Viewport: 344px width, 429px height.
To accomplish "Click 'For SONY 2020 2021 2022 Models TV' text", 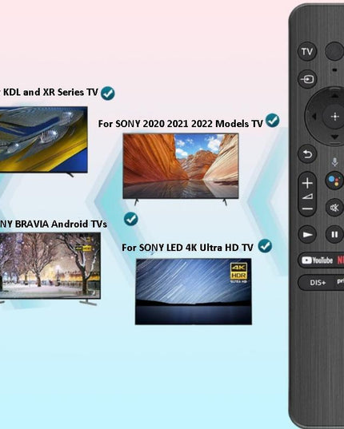I will pyautogui.click(x=180, y=124).
